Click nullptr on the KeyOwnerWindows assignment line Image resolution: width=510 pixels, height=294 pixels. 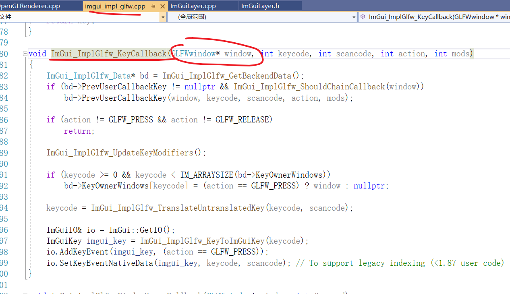click(x=369, y=186)
